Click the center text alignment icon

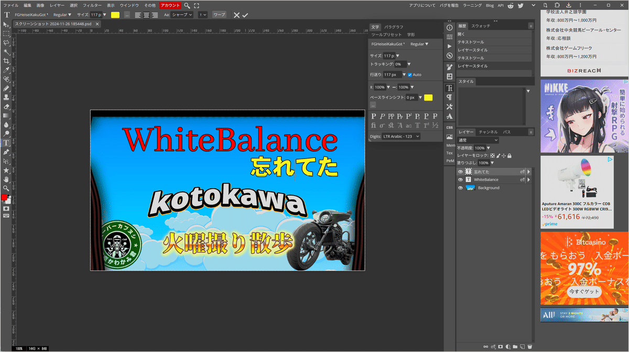[x=146, y=15]
